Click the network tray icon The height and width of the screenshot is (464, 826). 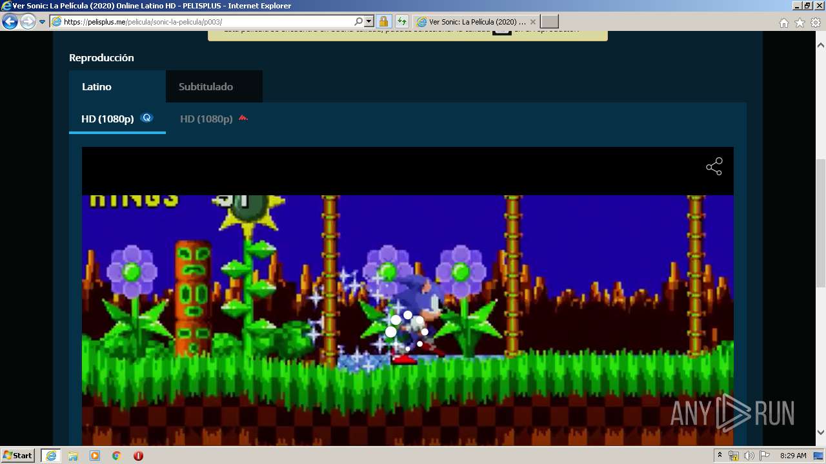(734, 456)
